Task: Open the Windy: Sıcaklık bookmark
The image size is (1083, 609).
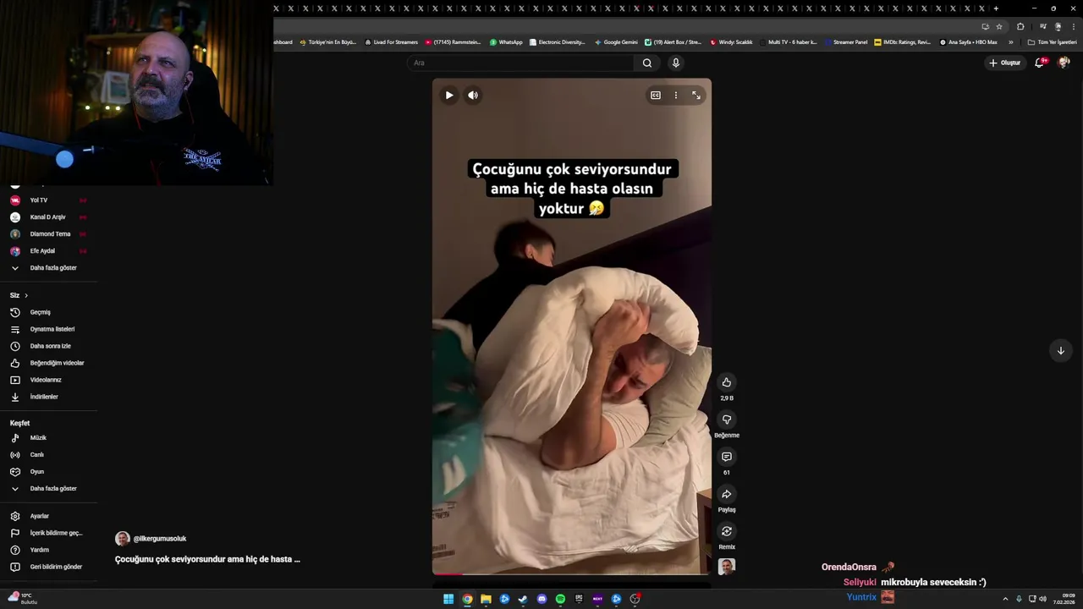Action: coord(731,42)
